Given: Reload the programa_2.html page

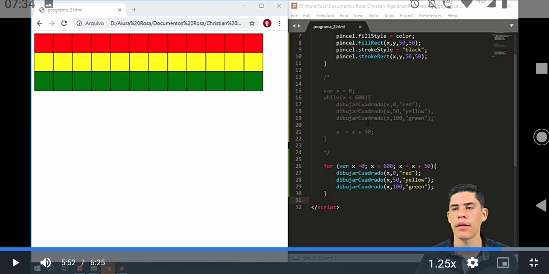Looking at the screenshot, I should 64,23.
